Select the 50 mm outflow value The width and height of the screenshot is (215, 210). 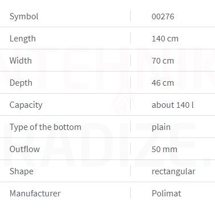164,149
